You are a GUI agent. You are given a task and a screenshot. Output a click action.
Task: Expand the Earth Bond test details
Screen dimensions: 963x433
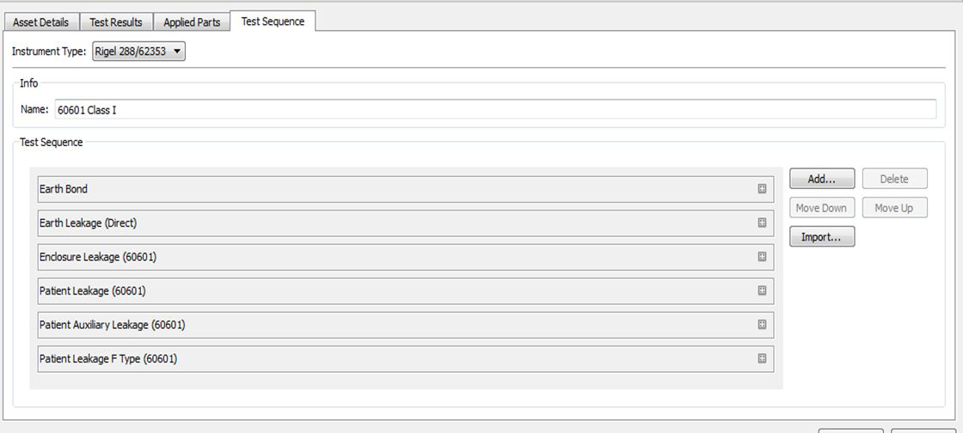[762, 189]
